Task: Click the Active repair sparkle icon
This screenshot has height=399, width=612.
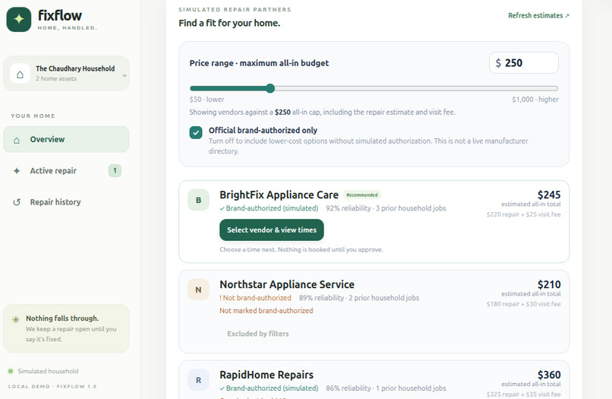Action: pyautogui.click(x=17, y=171)
